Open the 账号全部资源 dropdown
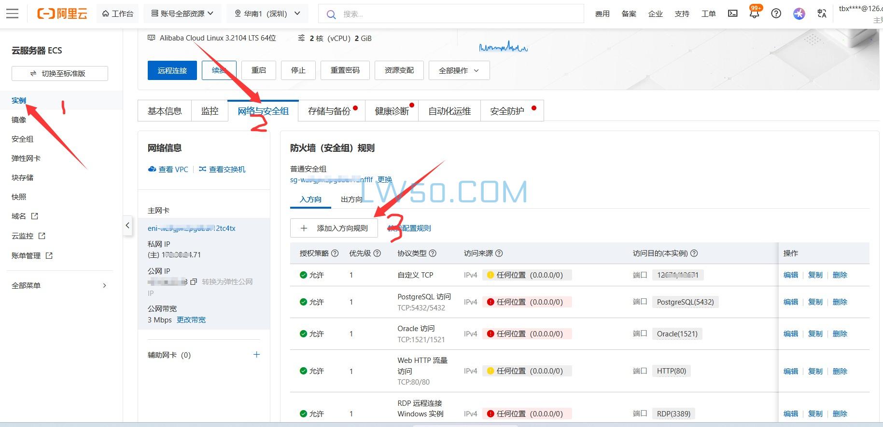This screenshot has width=883, height=427. click(x=182, y=13)
